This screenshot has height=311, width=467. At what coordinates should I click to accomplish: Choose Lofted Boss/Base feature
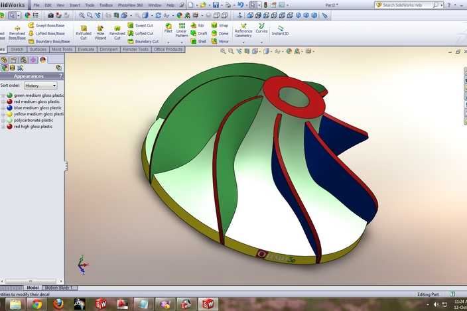46,34
